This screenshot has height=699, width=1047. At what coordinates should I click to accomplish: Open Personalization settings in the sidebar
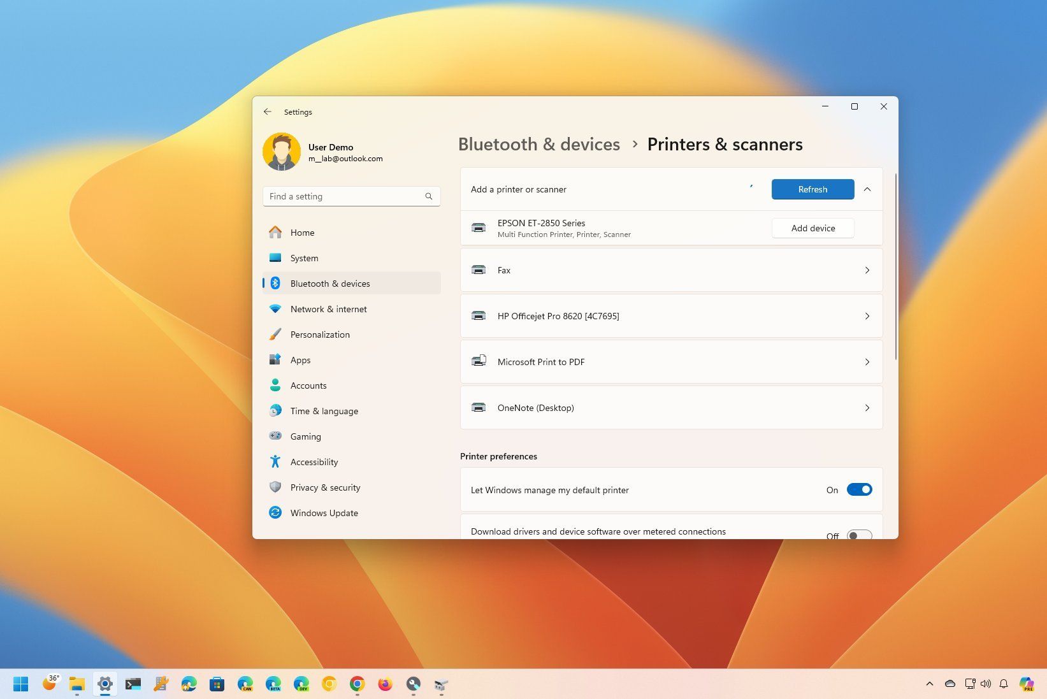coord(320,335)
